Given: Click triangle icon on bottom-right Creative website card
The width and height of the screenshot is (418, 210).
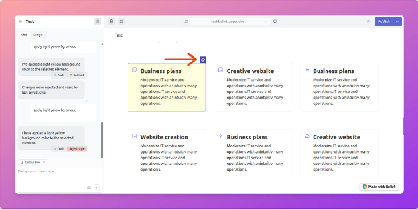Looking at the screenshot, I should (307, 136).
